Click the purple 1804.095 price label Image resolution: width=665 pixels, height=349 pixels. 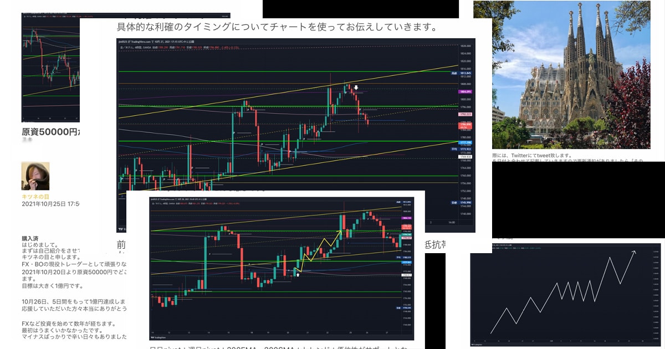tap(465, 92)
